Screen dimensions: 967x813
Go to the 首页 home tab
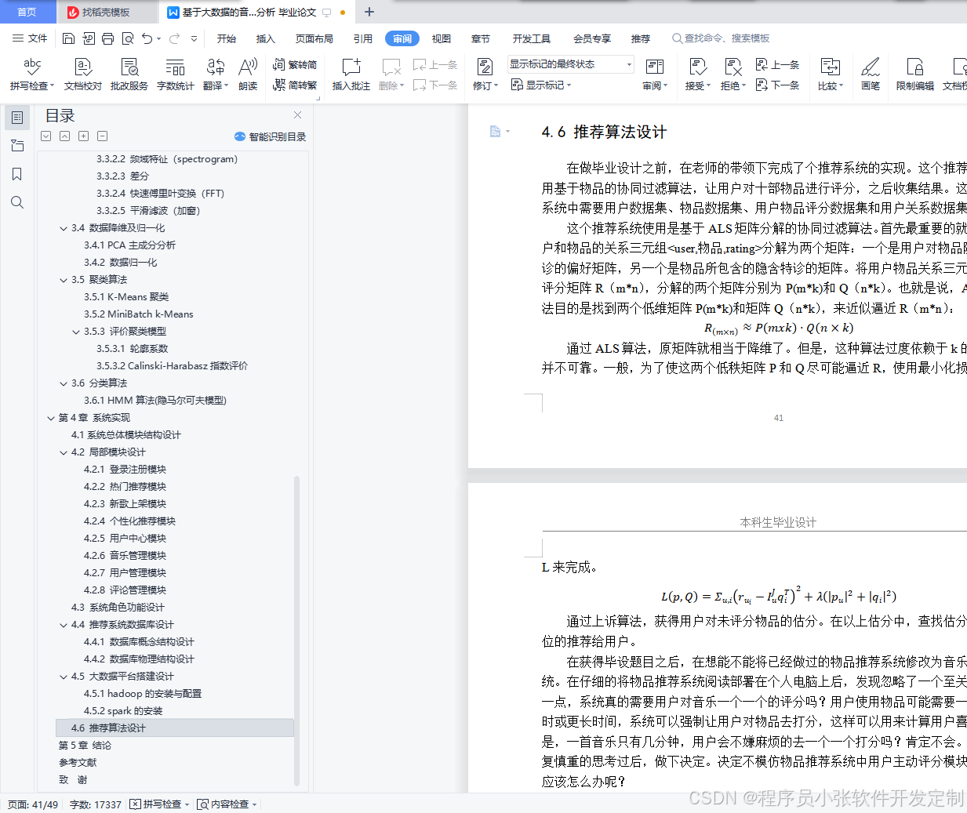27,12
